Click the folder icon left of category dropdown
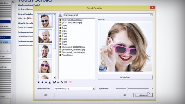 tap(60, 15)
